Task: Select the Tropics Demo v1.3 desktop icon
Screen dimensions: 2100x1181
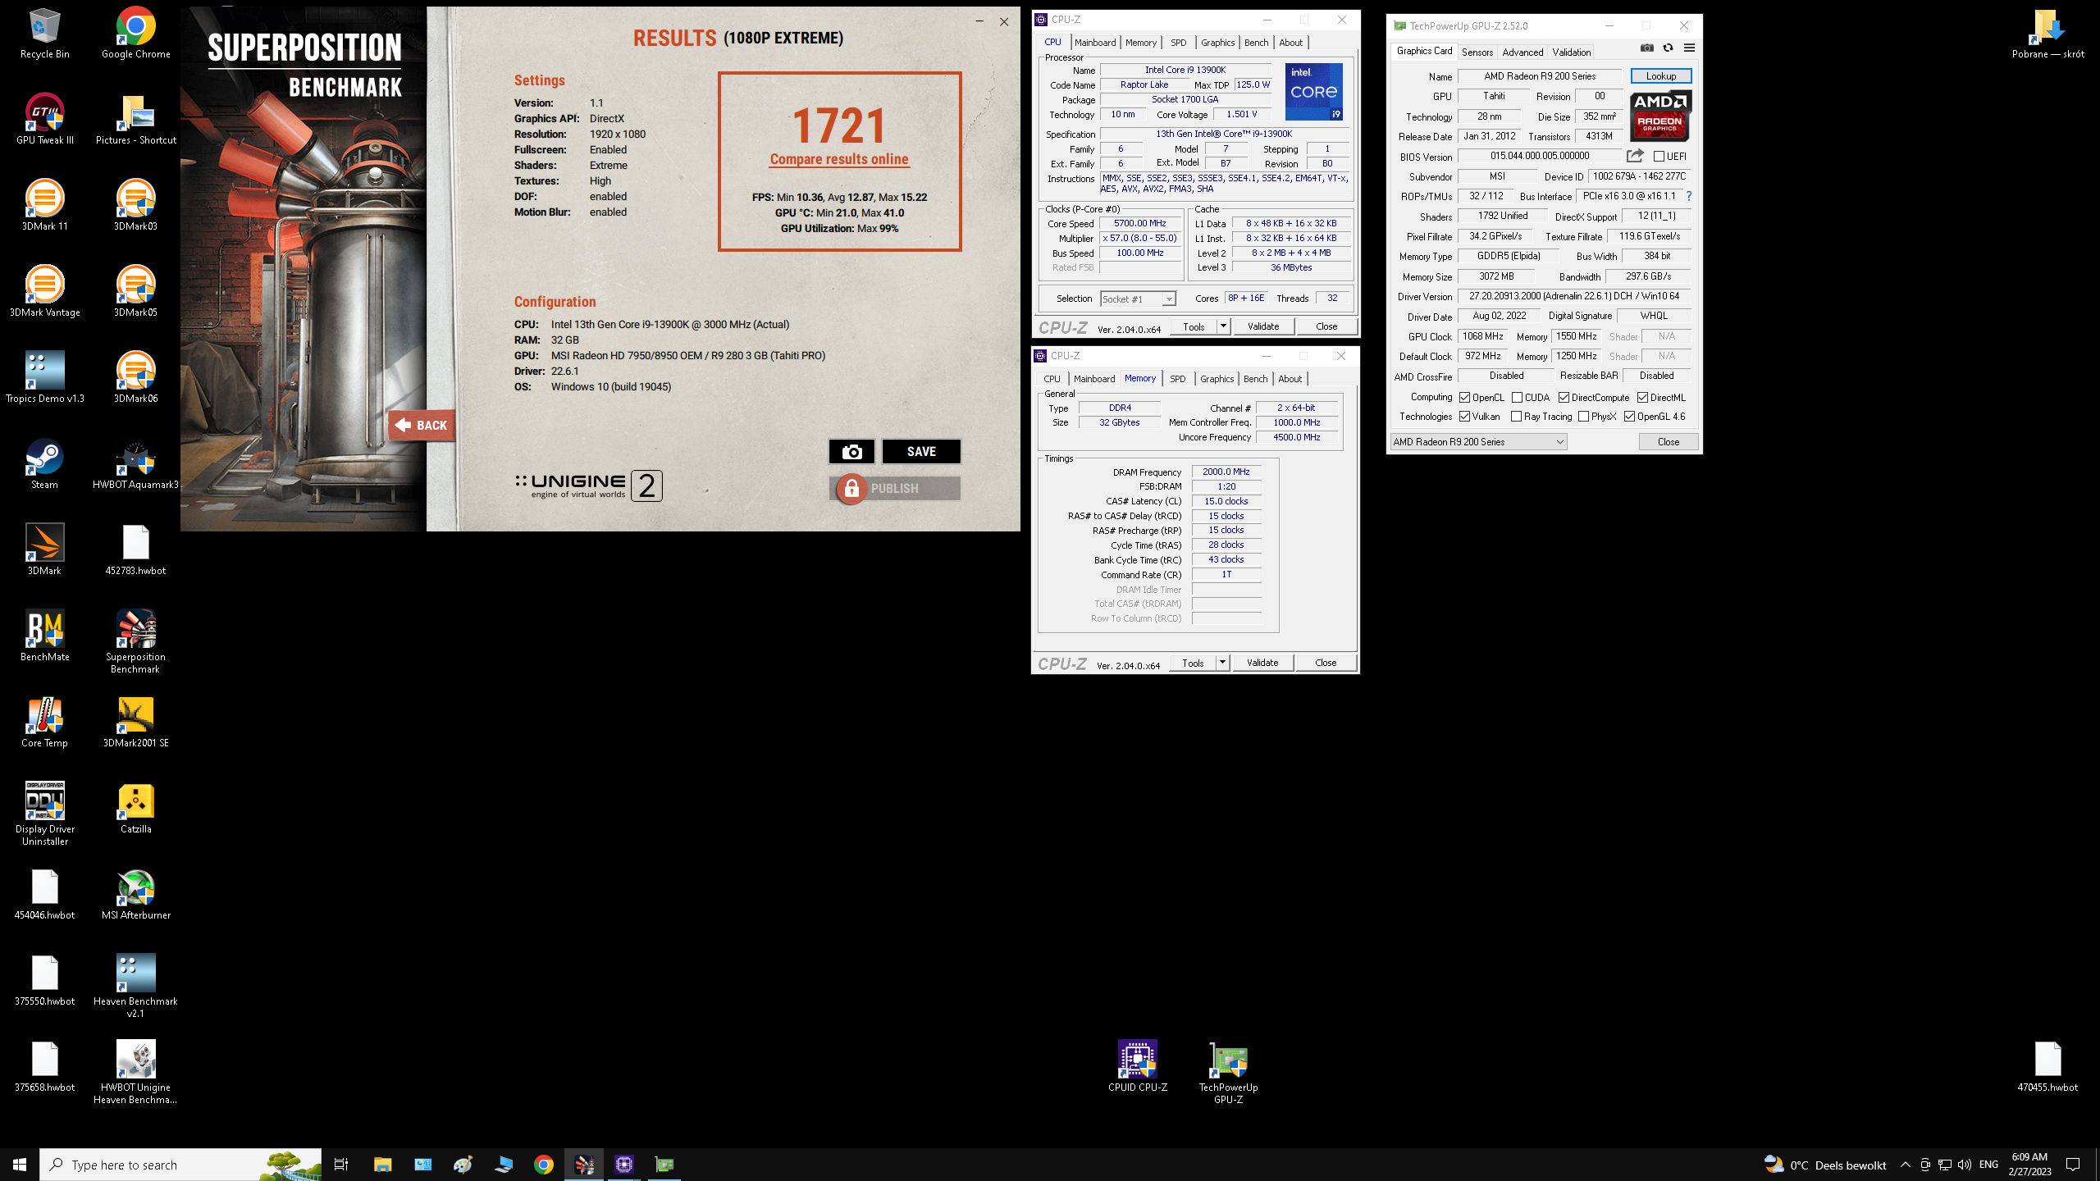Action: (45, 376)
